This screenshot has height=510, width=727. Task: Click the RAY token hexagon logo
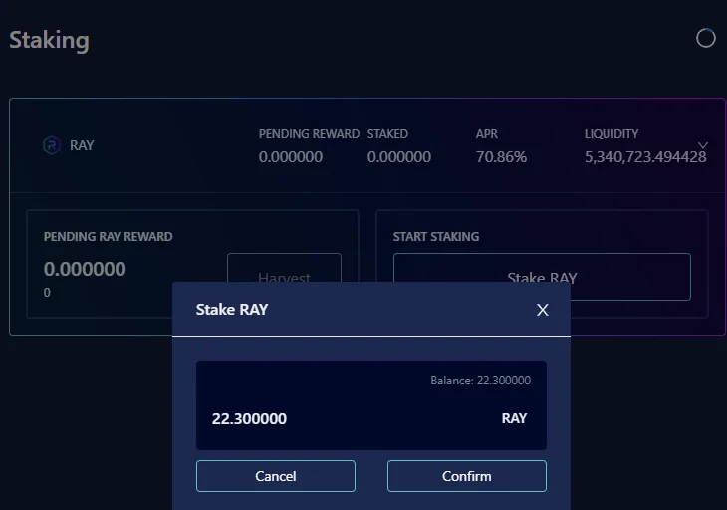pos(52,145)
